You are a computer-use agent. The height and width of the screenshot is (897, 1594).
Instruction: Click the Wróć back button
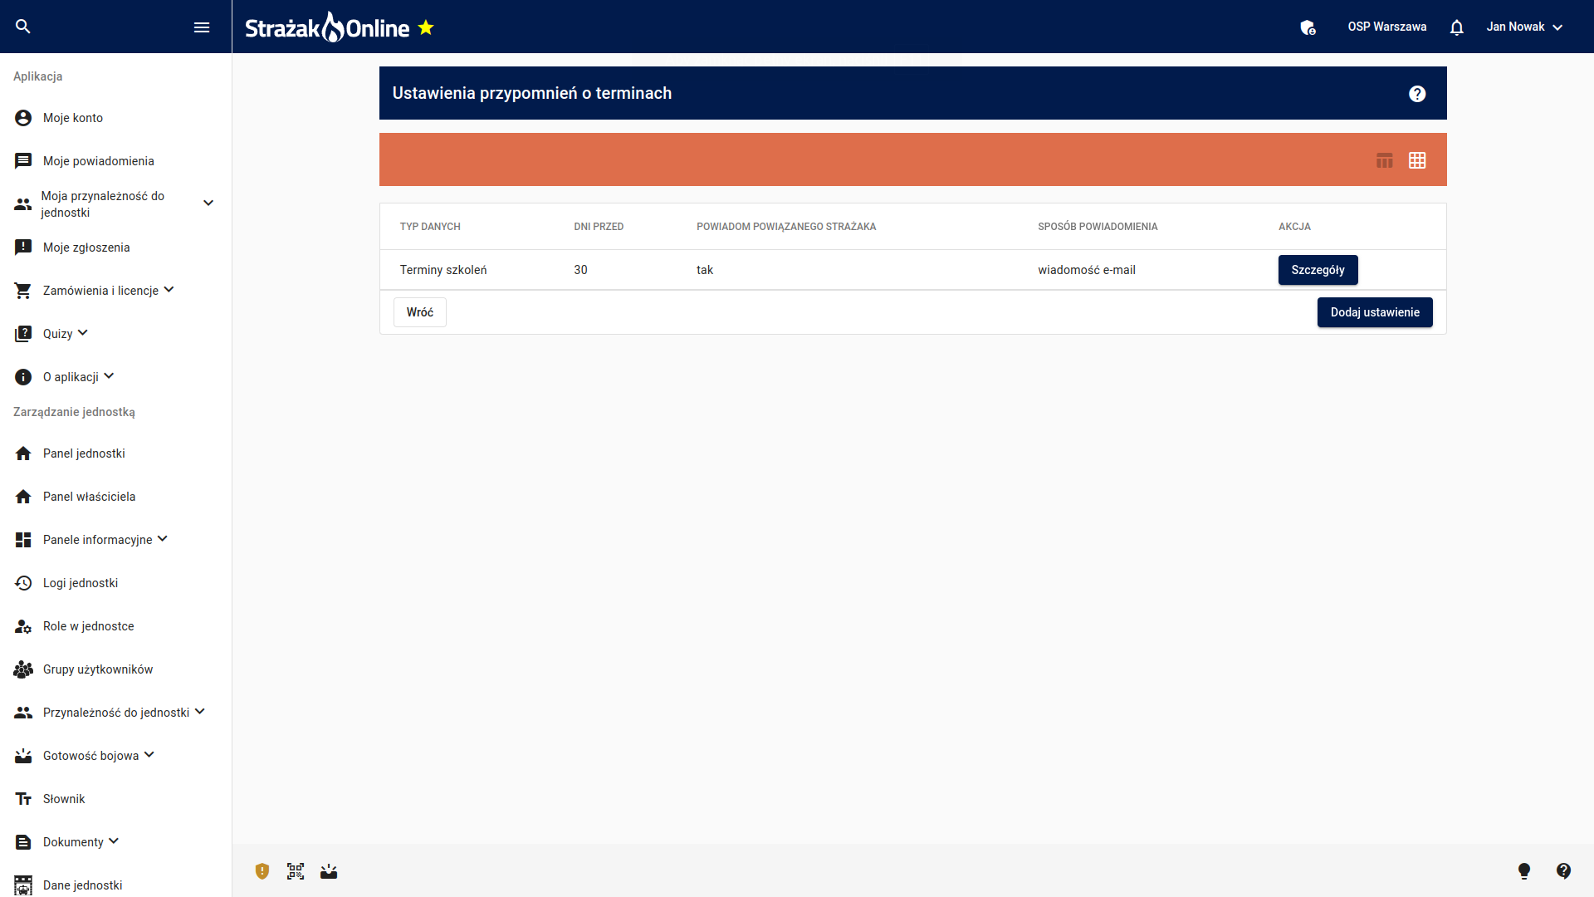[419, 312]
